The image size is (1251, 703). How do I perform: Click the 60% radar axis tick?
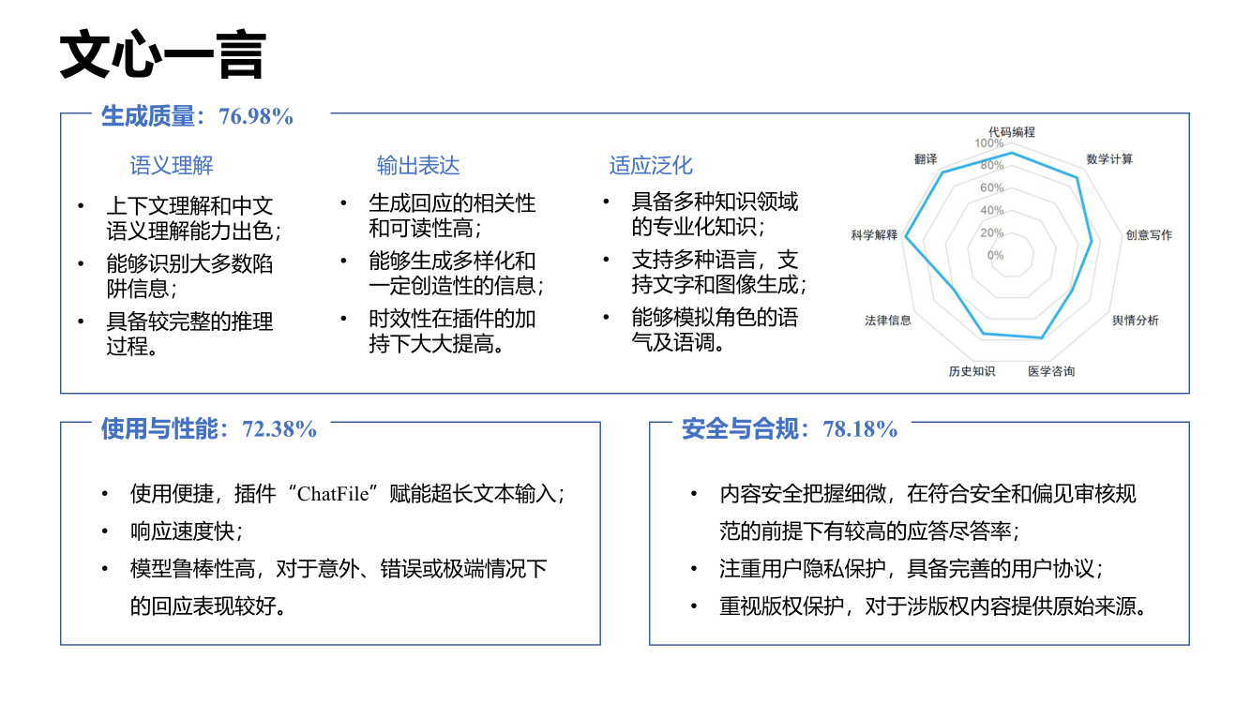[x=992, y=188]
